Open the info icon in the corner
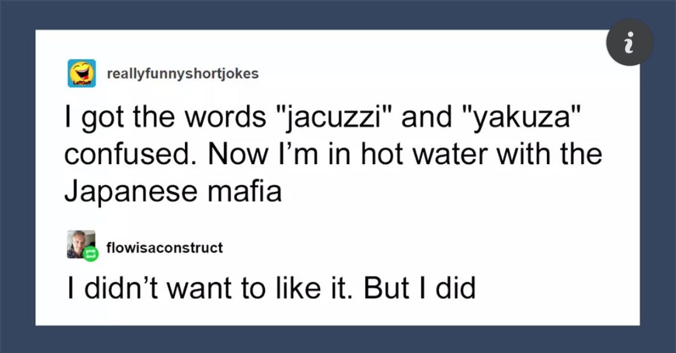 click(630, 42)
